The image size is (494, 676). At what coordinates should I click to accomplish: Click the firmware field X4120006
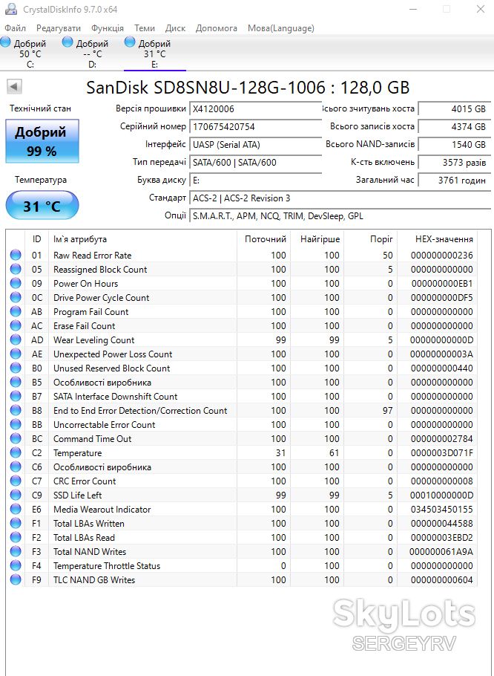coord(256,108)
